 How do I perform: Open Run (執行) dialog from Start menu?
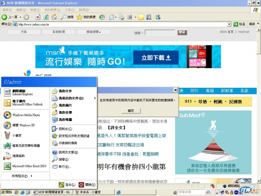tap(74, 167)
